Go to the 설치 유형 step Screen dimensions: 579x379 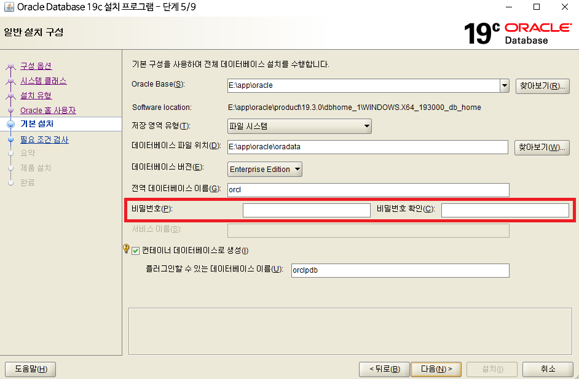(36, 96)
